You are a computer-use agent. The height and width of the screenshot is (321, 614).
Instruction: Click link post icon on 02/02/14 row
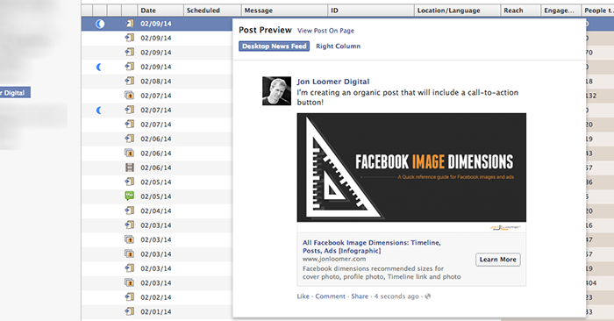[x=129, y=297]
